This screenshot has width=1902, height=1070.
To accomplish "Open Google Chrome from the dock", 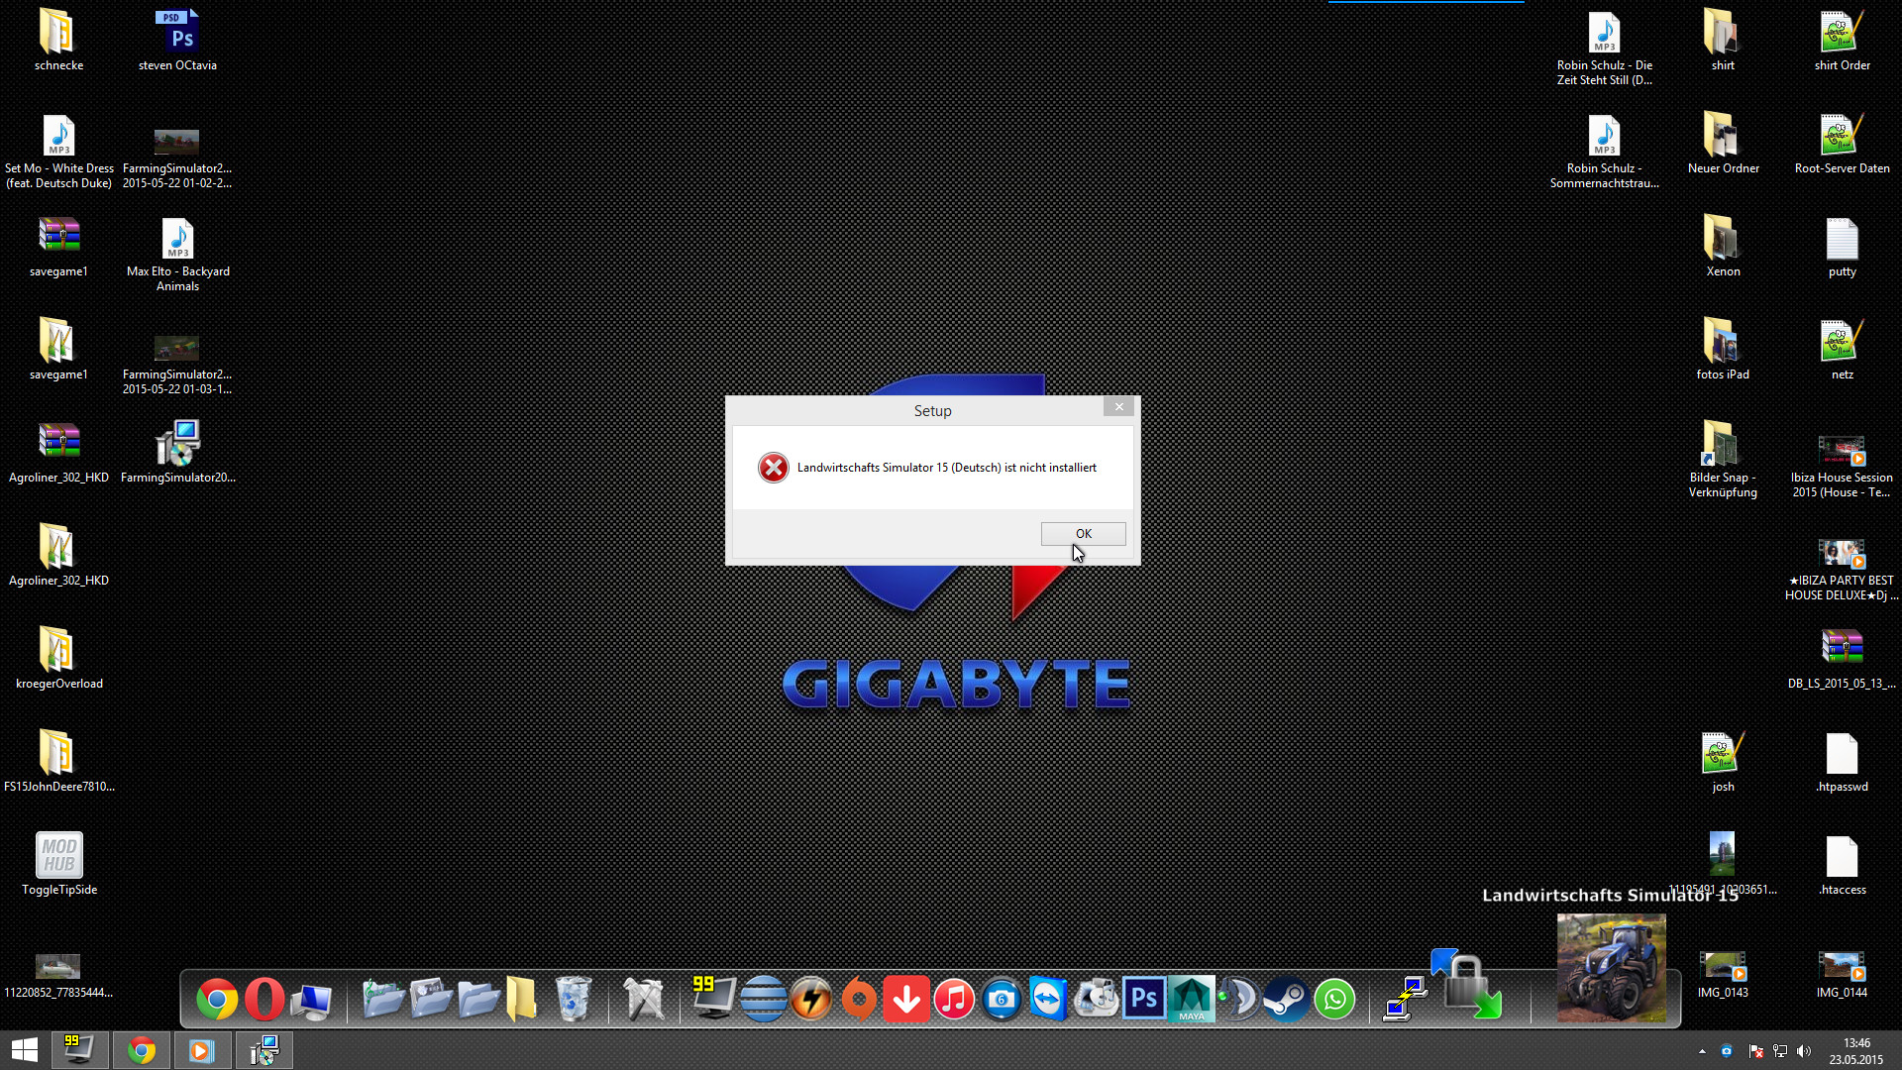I will (x=217, y=999).
